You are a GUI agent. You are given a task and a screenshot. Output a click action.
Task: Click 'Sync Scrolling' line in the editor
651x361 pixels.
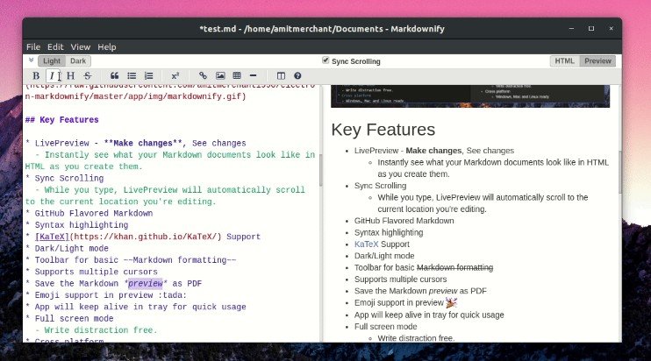click(69, 178)
